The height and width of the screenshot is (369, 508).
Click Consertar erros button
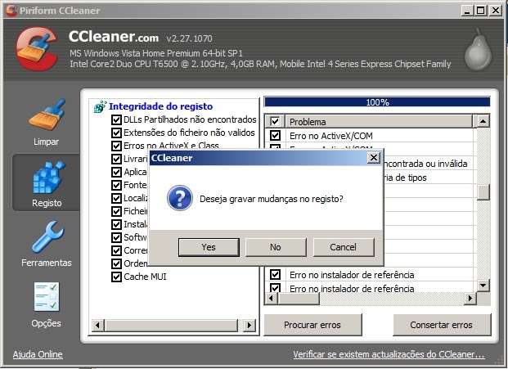tap(441, 325)
